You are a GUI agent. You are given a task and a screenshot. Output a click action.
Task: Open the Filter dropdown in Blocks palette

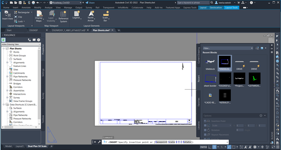click(x=252, y=48)
